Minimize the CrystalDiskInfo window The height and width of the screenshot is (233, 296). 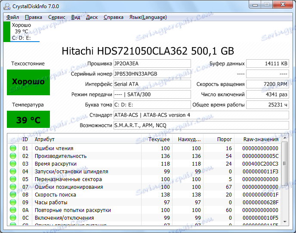click(x=255, y=5)
